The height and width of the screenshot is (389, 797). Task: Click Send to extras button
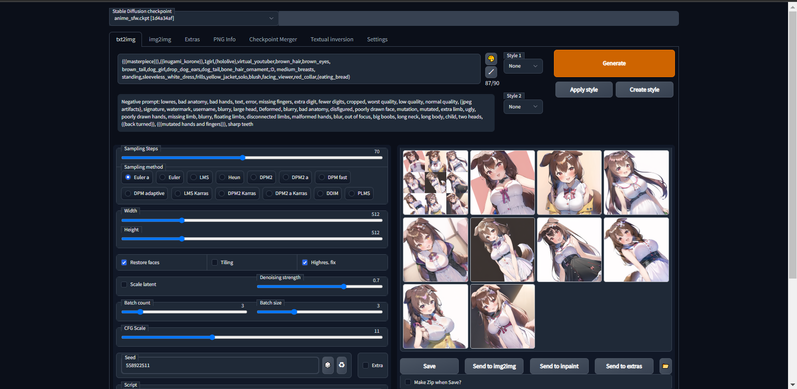624,366
